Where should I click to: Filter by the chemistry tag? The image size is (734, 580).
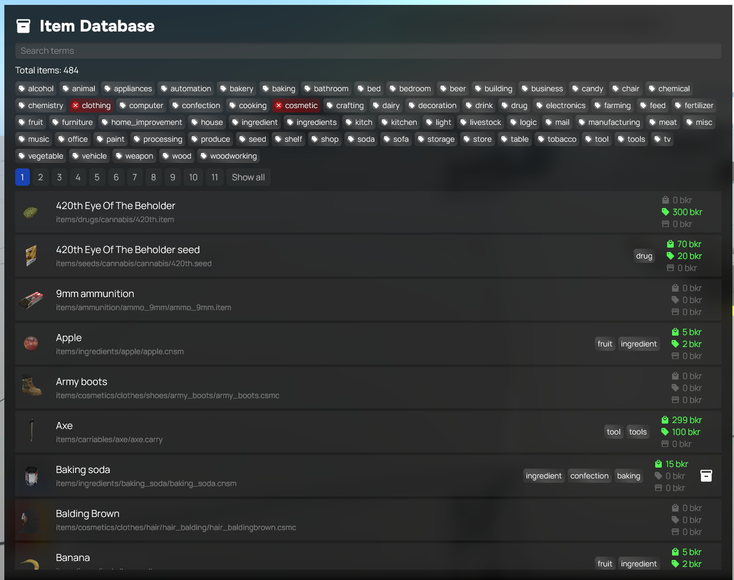pyautogui.click(x=41, y=105)
